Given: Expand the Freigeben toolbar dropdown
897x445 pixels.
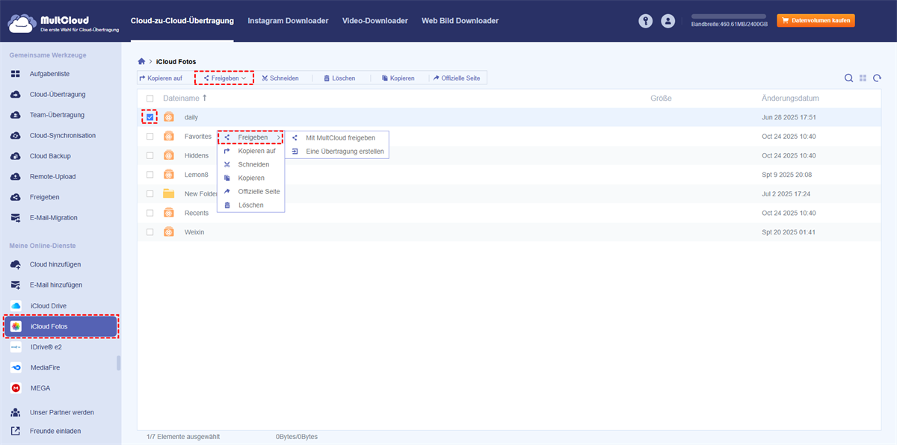Looking at the screenshot, I should click(x=224, y=78).
